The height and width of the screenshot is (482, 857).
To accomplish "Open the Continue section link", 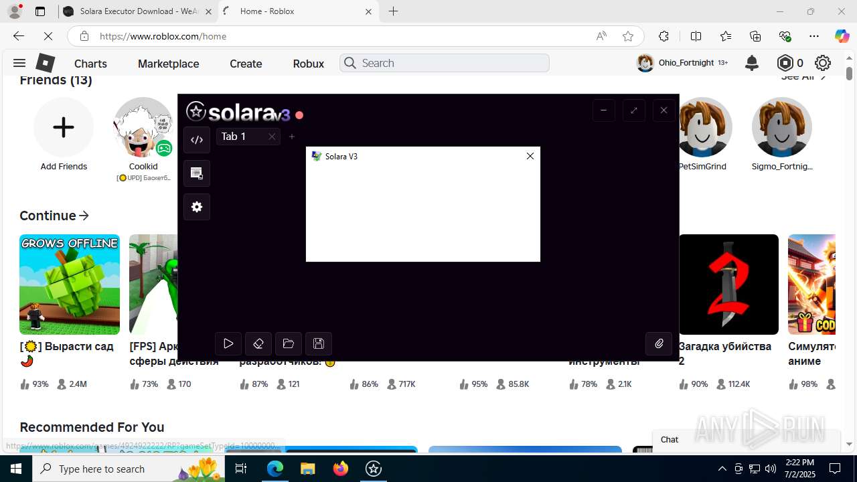I will tap(54, 216).
